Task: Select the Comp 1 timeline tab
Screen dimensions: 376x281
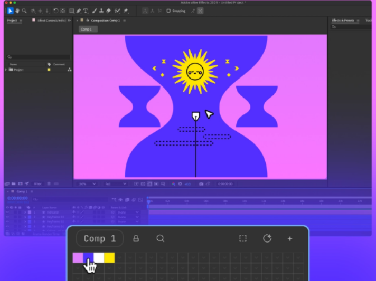Action: pos(22,191)
